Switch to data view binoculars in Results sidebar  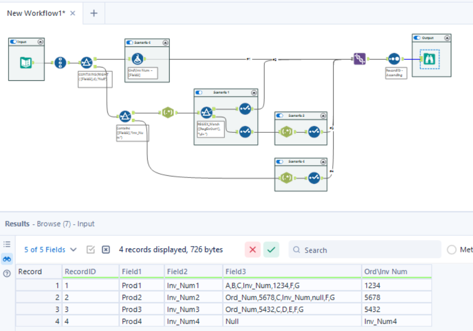tap(7, 259)
